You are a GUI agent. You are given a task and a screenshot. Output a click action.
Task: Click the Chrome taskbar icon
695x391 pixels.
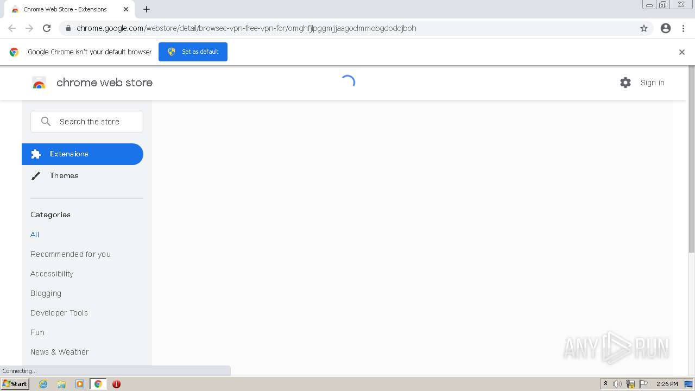(98, 384)
